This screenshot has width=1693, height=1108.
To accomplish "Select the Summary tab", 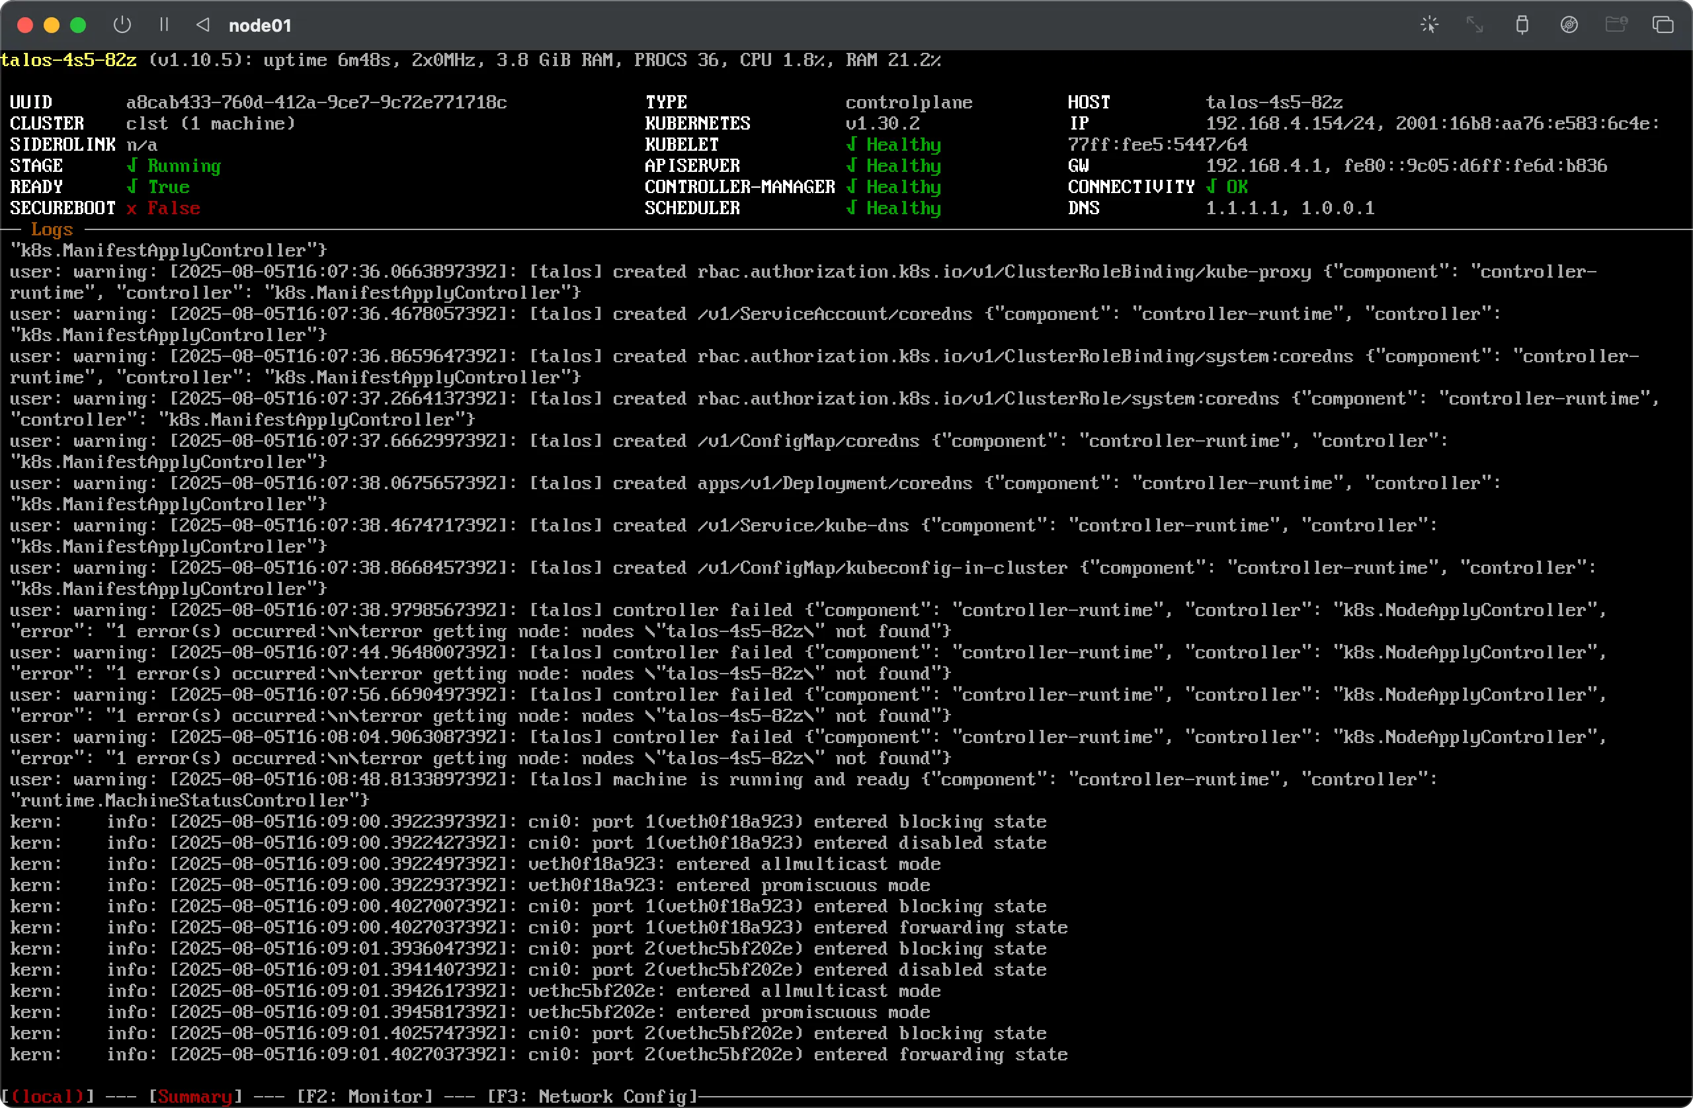I will tap(197, 1096).
